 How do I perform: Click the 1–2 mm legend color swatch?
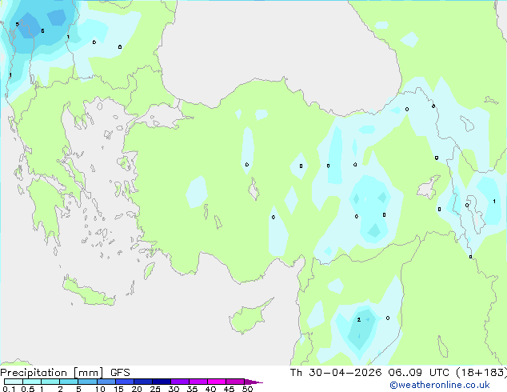click(x=50, y=382)
